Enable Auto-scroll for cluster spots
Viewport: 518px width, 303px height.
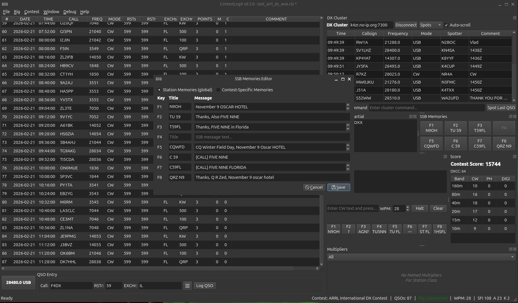(x=447, y=25)
